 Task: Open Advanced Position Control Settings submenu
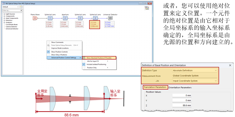pos(64,58)
